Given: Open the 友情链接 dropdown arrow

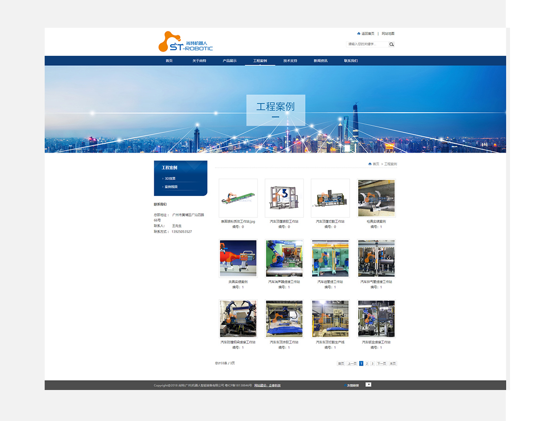Looking at the screenshot, I should tap(369, 384).
